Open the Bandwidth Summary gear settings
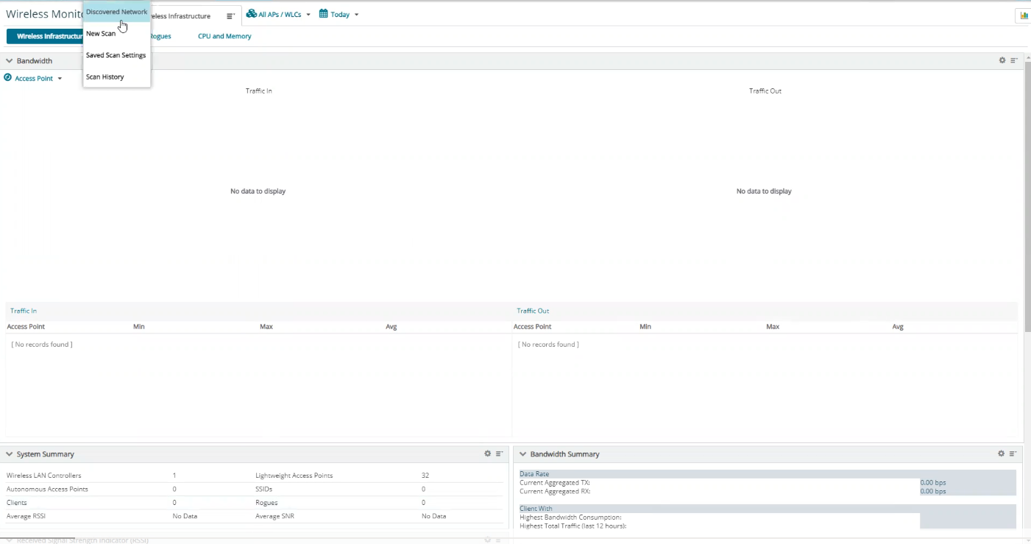 [1001, 454]
